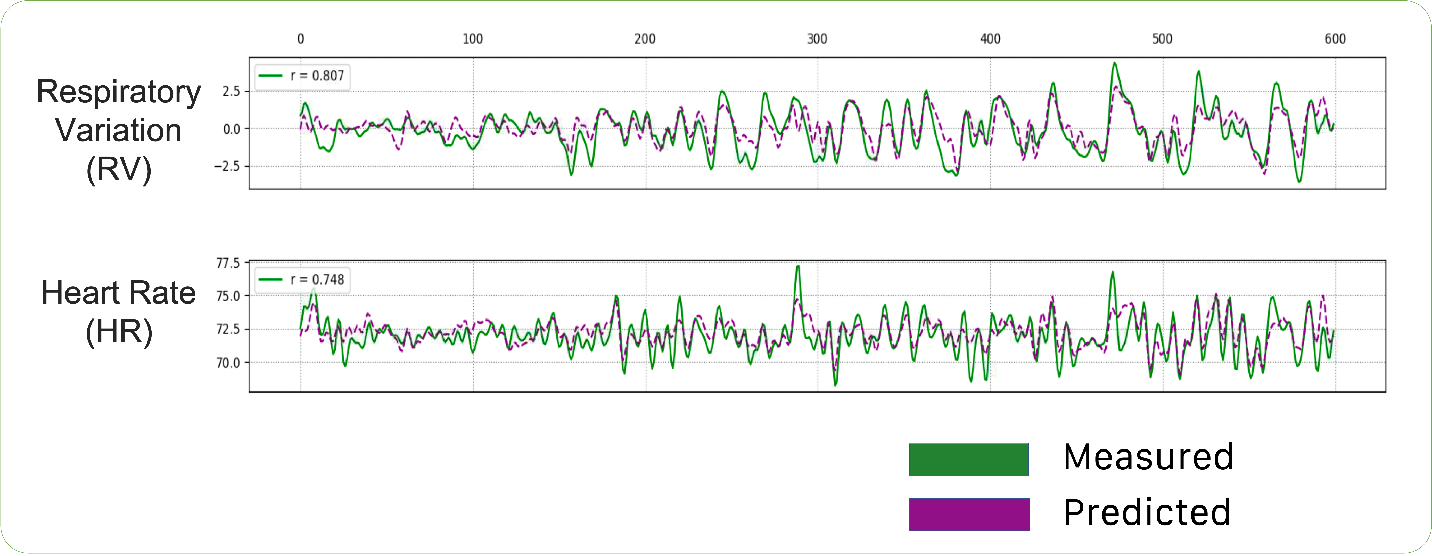Viewport: 1432px width, 556px height.
Task: Click the purple Predicted color swatch
Action: click(x=969, y=514)
